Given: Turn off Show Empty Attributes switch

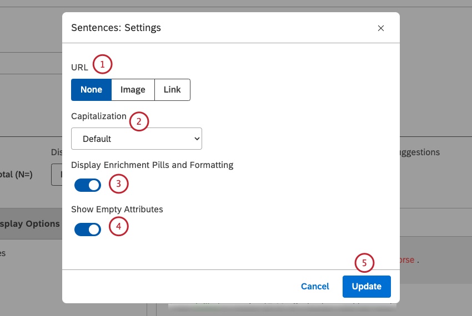Looking at the screenshot, I should pyautogui.click(x=88, y=230).
